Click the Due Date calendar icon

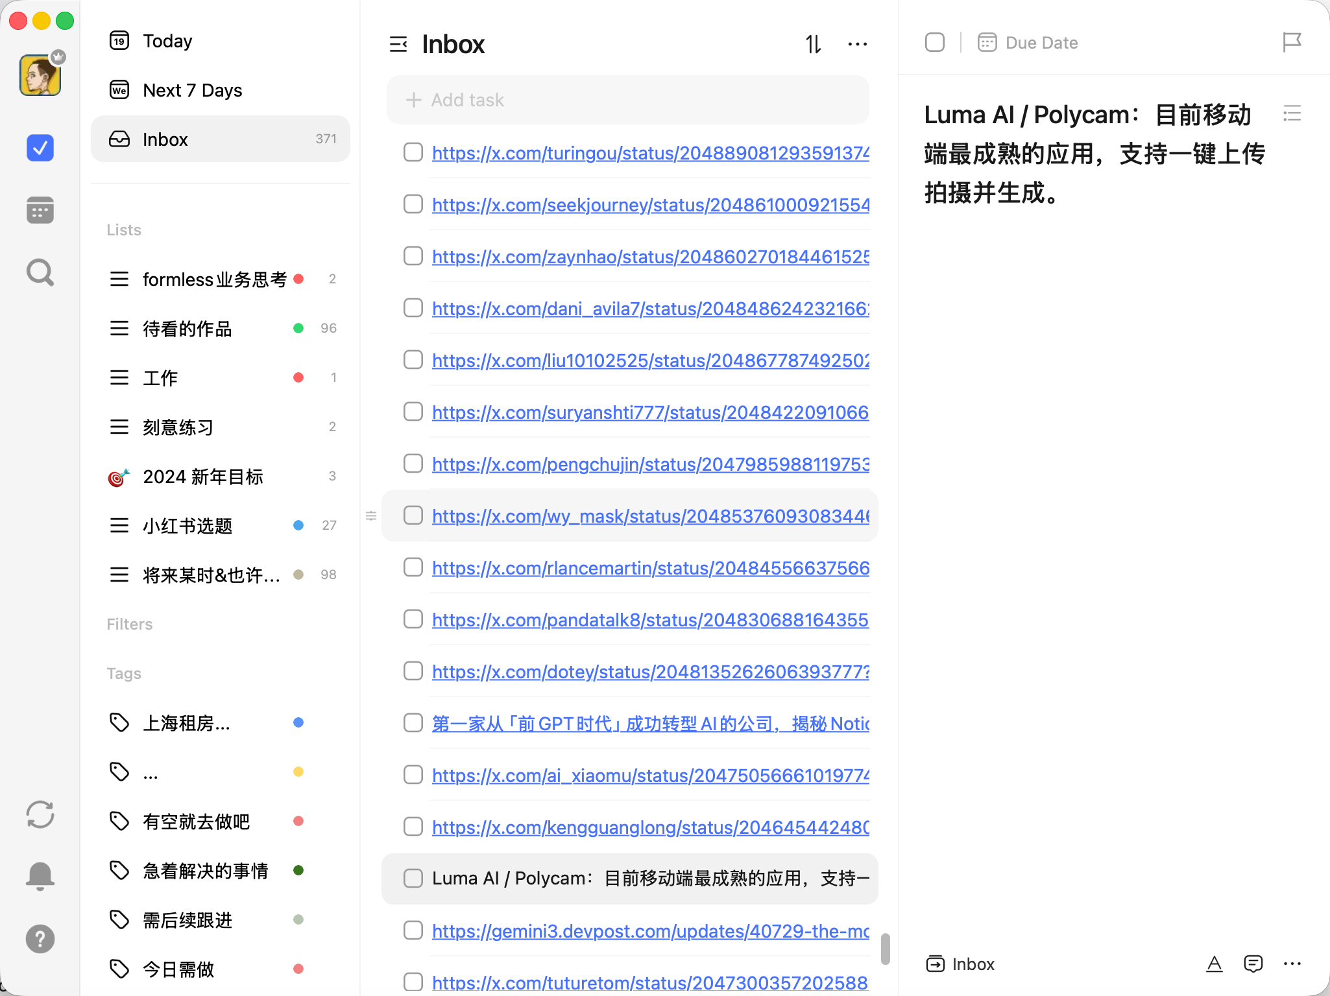coord(987,43)
